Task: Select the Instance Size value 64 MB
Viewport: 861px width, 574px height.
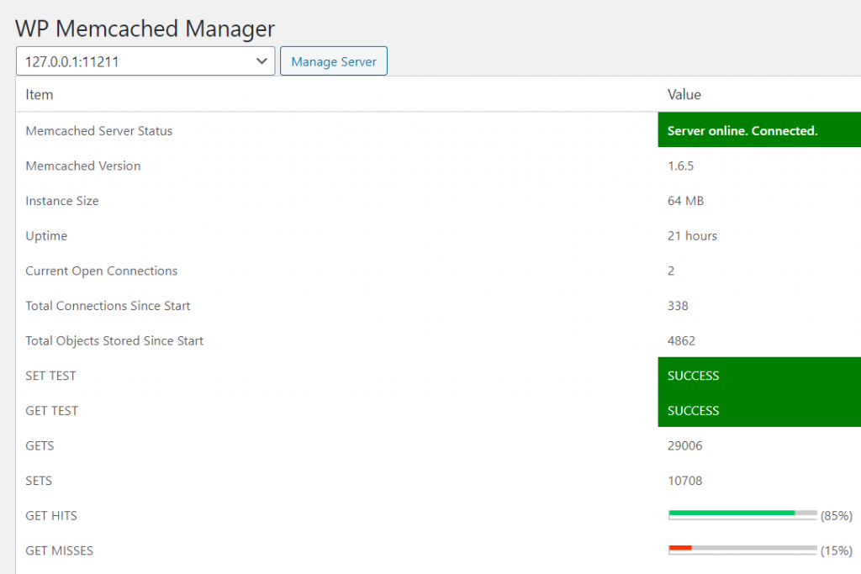Action: click(x=685, y=201)
